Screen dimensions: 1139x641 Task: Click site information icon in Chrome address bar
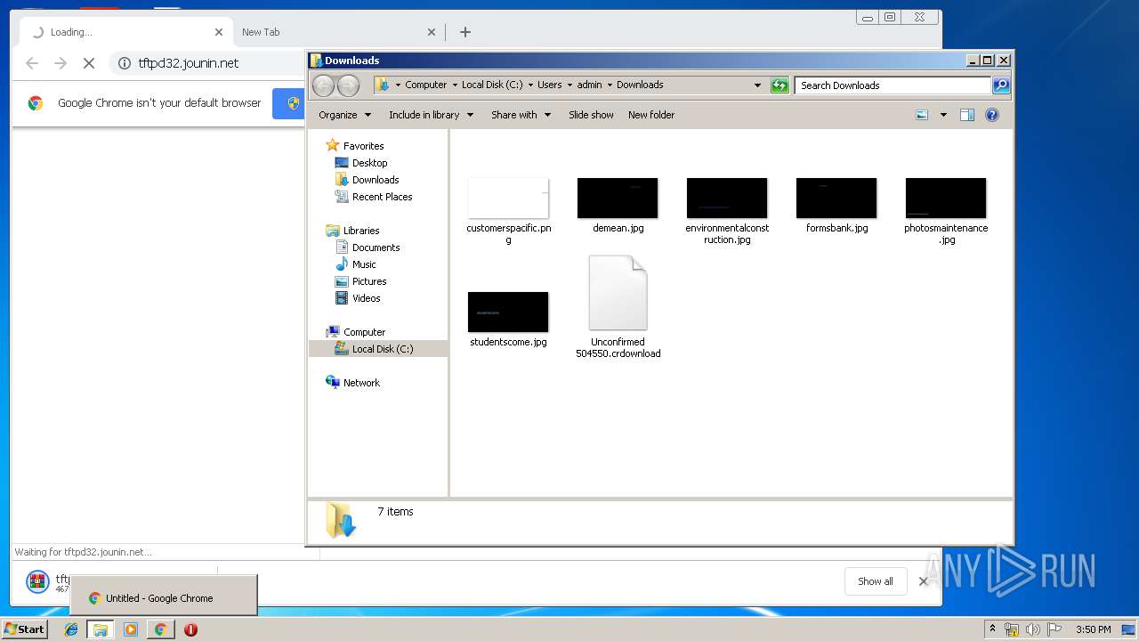(125, 63)
